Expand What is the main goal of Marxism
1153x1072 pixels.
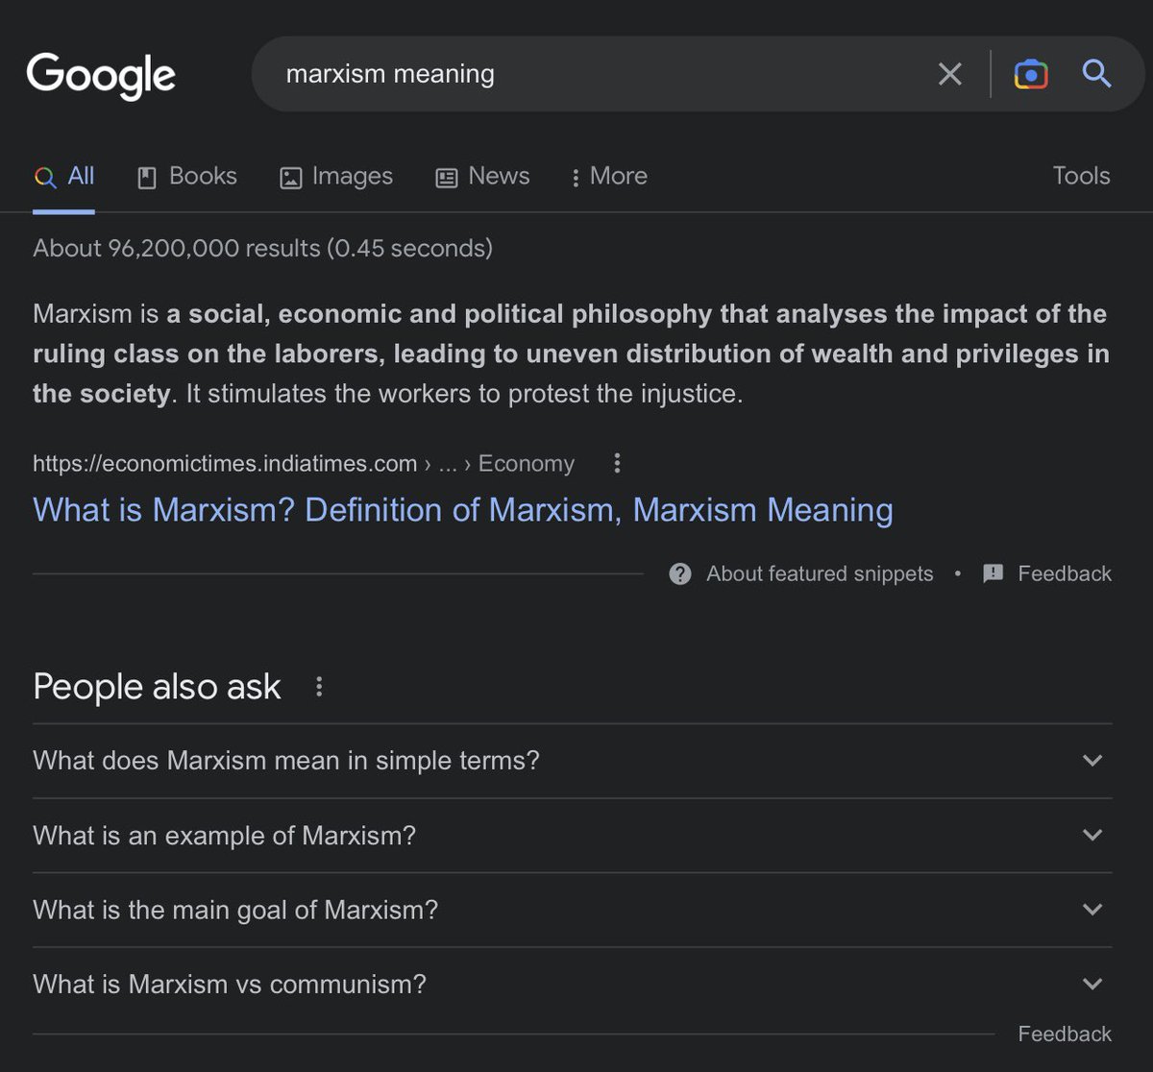[x=573, y=910]
